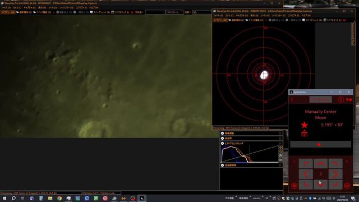The height and width of the screenshot is (202, 359).
Task: Click Start Capture in right SharpCap window toolbar
Action: coord(237,20)
